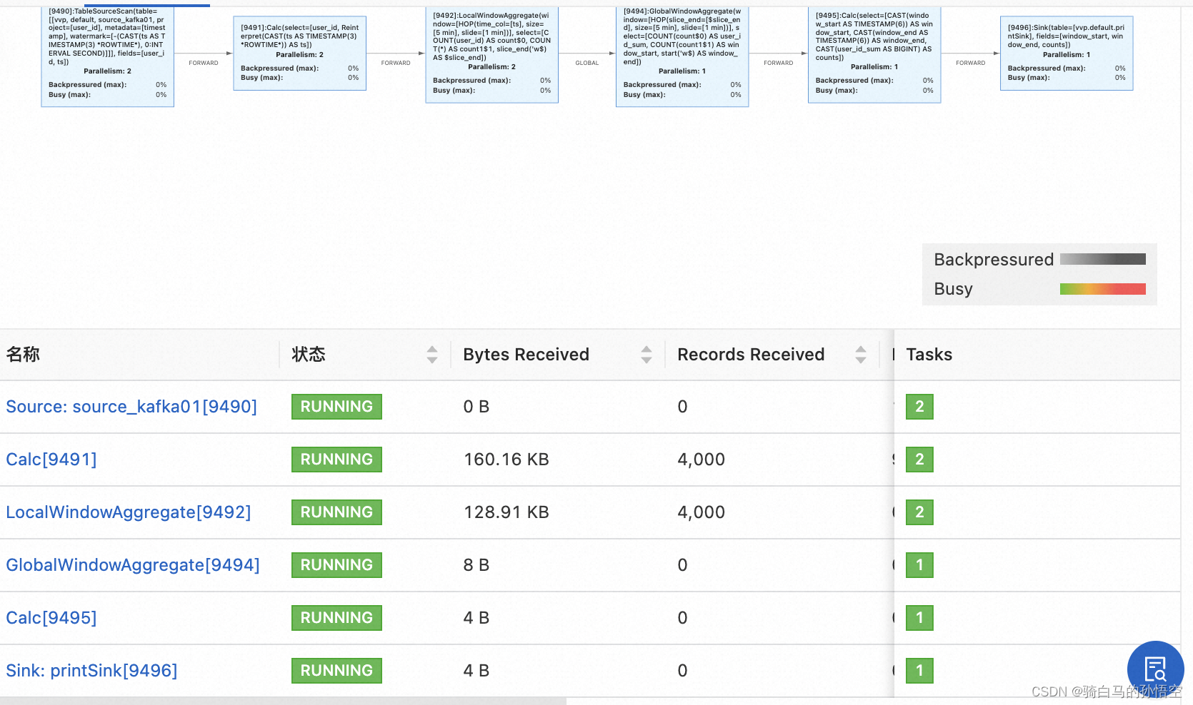
Task: Open Source: source_kafka01[9490] vertex link
Action: (x=131, y=407)
